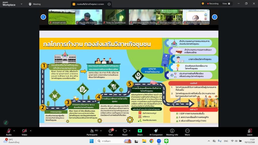
Task: Open the annotation pencil tool
Action: click(6, 123)
